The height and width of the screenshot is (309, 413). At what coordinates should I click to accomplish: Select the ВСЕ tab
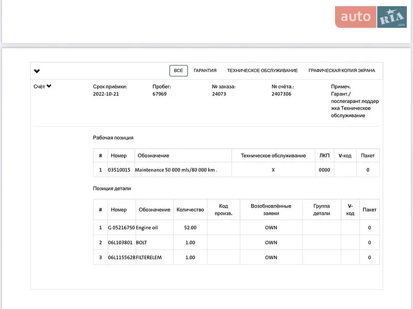click(178, 71)
